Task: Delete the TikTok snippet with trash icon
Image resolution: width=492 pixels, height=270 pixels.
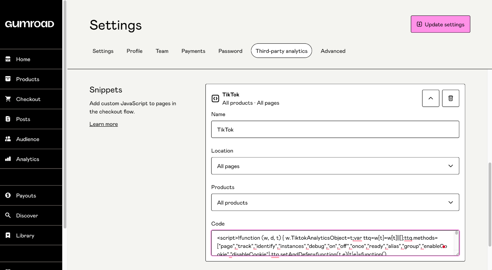Action: coord(450,98)
